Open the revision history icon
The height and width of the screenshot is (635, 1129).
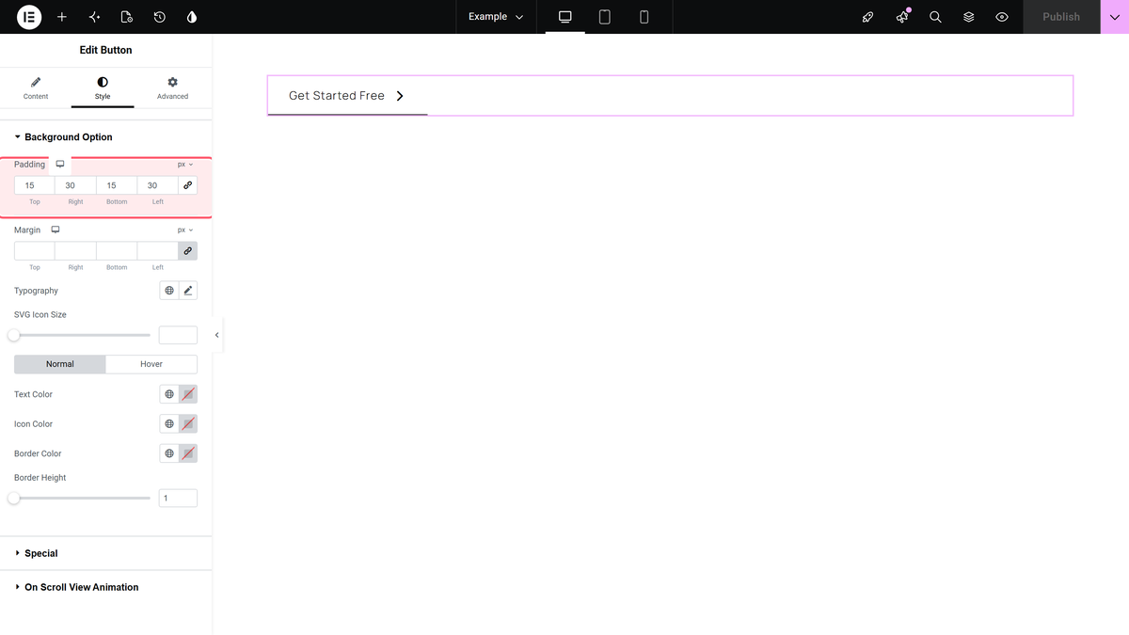click(x=160, y=17)
